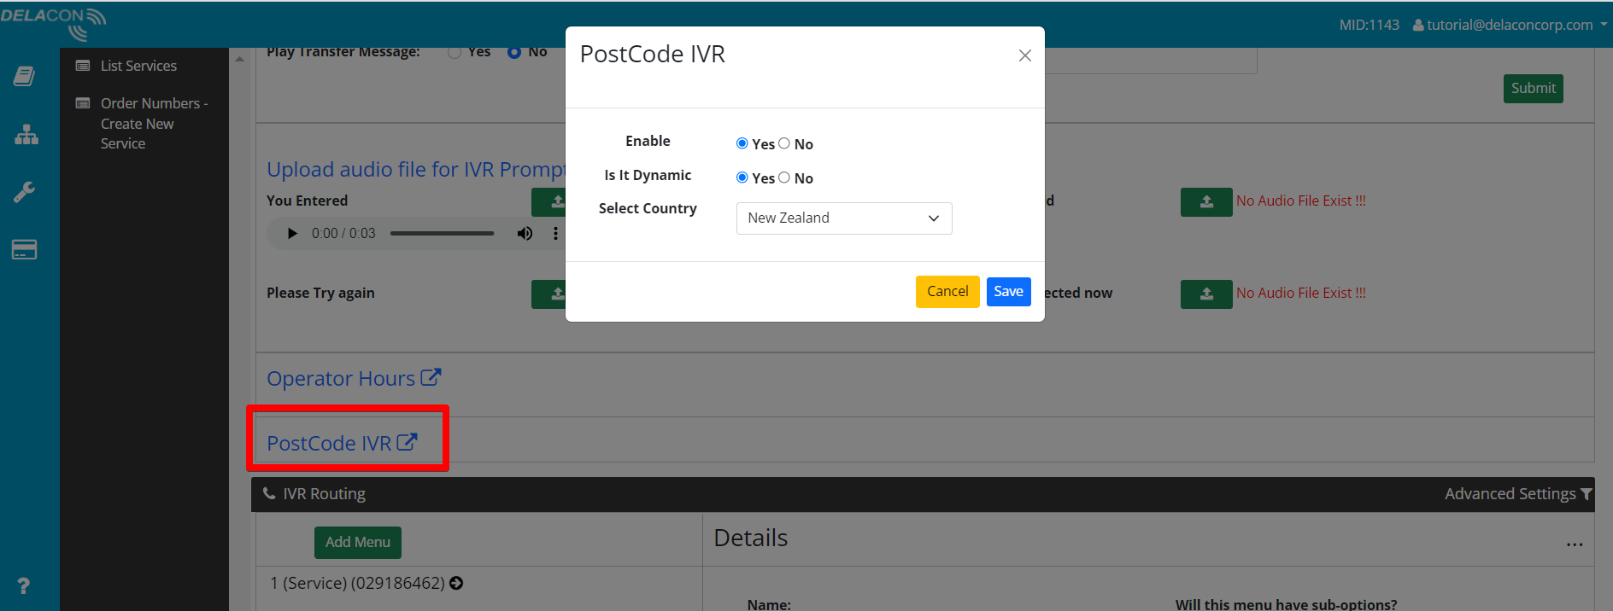Set Enable to Yes
The height and width of the screenshot is (611, 1613).
pos(742,143)
